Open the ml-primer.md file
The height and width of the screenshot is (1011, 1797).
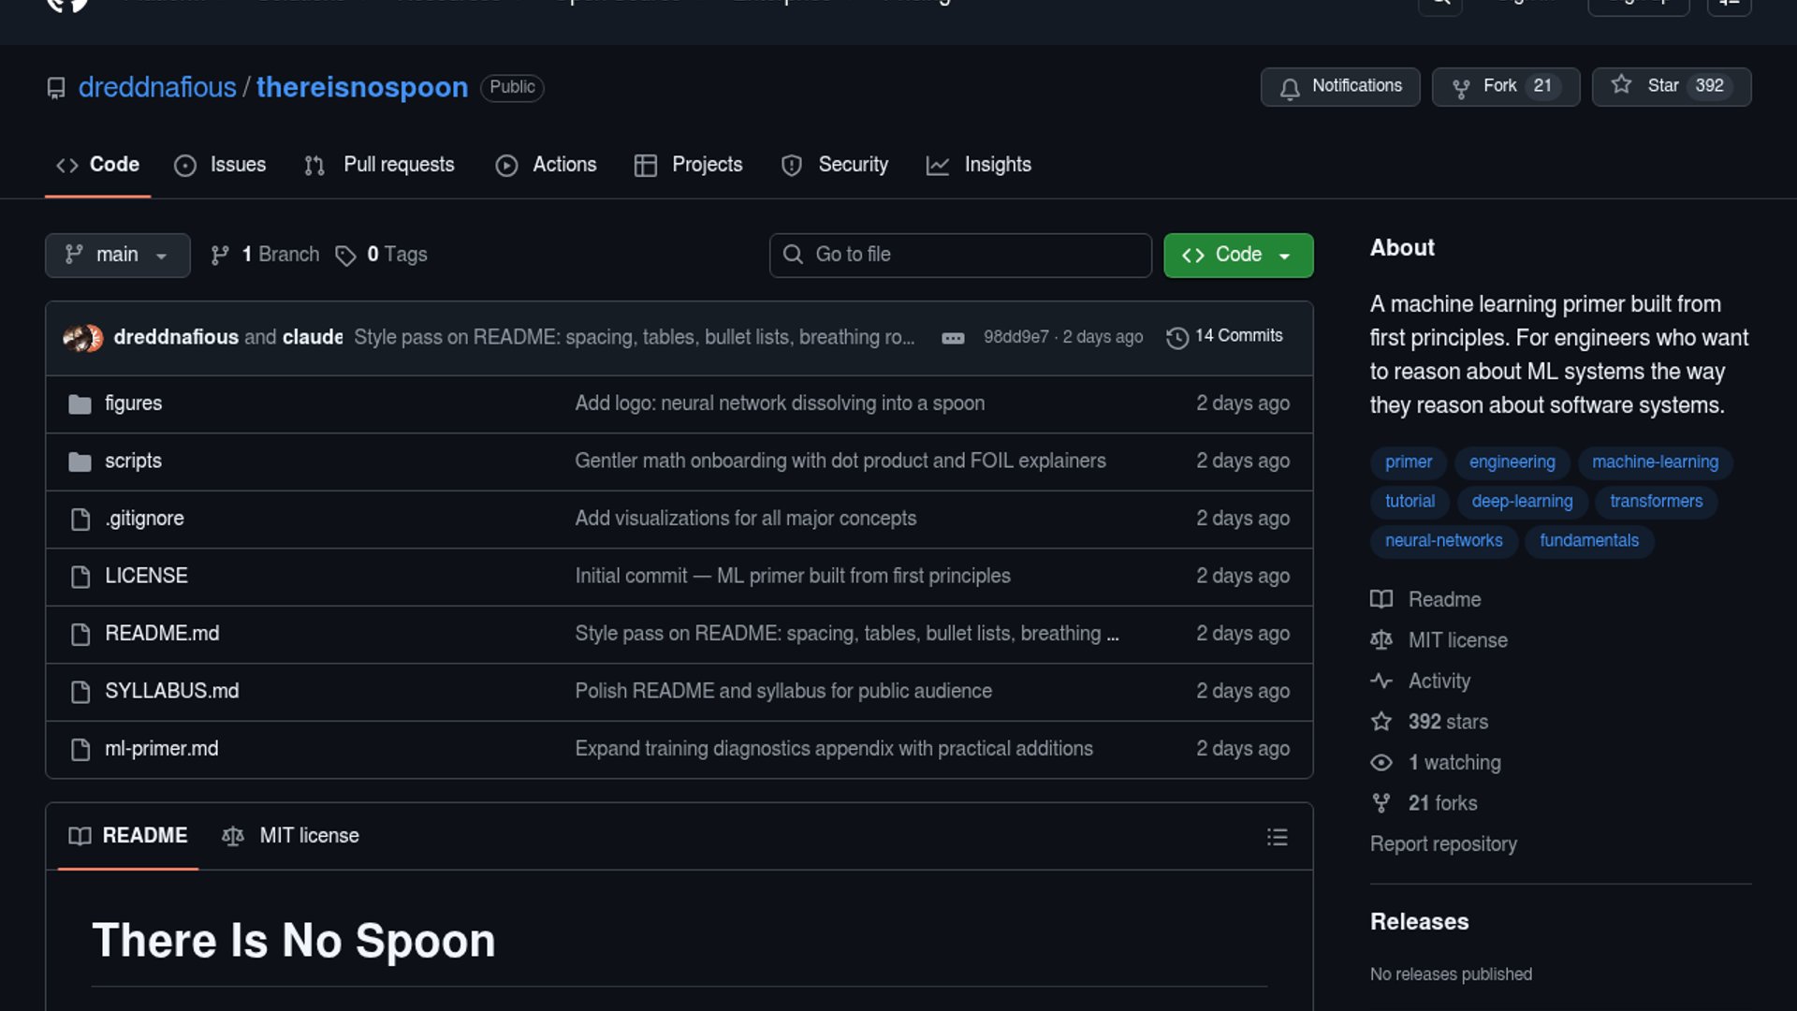tap(161, 749)
